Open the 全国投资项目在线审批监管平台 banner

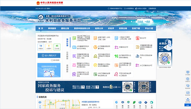click(x=49, y=70)
